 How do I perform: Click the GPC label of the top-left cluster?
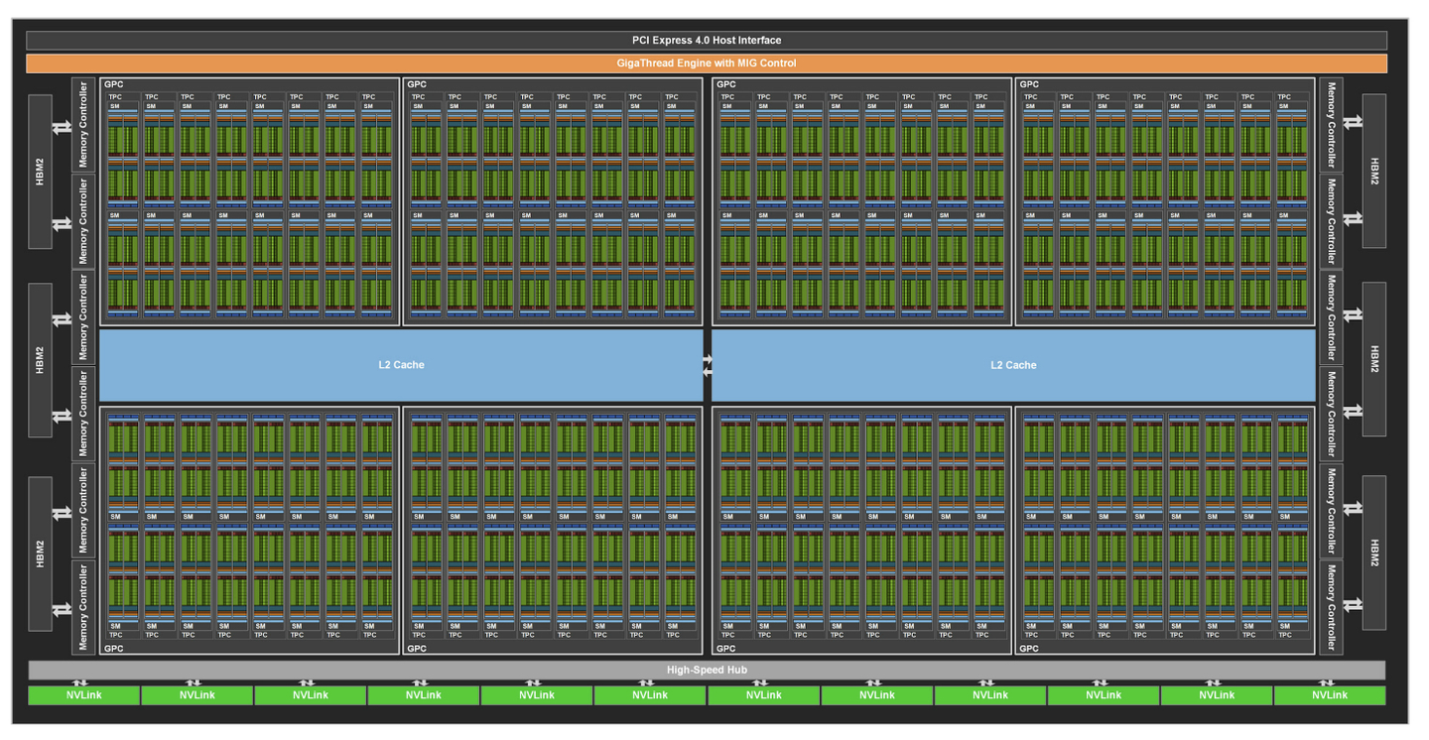pyautogui.click(x=113, y=85)
